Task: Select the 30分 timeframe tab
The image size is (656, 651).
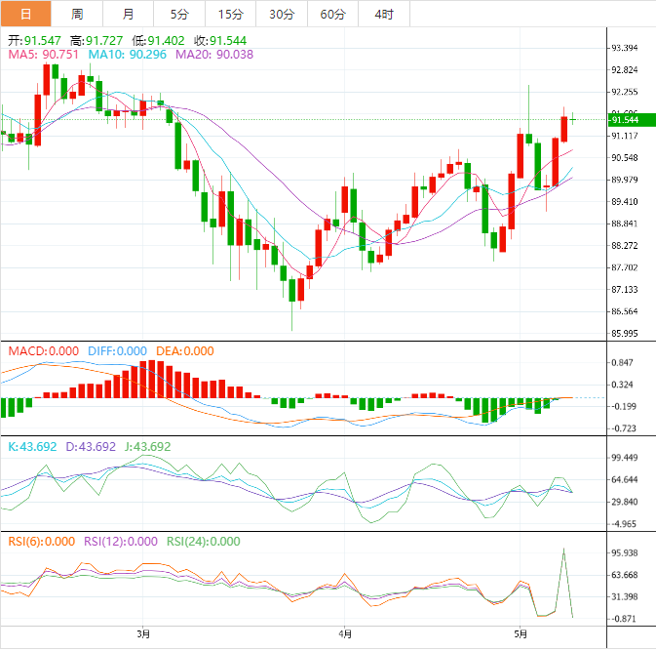Action: [x=282, y=14]
